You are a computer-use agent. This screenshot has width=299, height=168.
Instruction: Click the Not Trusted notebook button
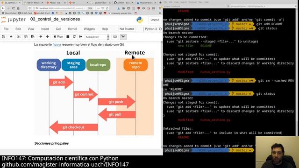coord(127,29)
